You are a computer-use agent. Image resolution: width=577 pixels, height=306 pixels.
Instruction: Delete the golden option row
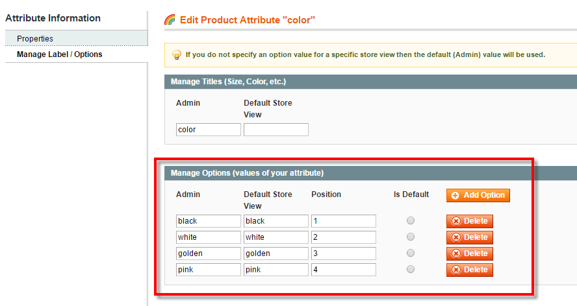point(469,253)
